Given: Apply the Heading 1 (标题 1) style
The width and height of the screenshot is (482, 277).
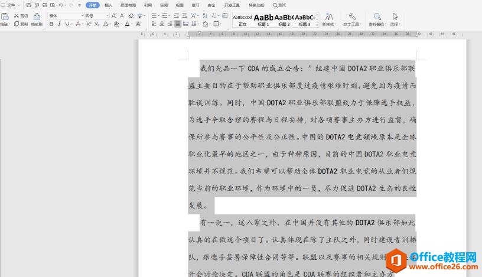Looking at the screenshot, I should pos(263,20).
